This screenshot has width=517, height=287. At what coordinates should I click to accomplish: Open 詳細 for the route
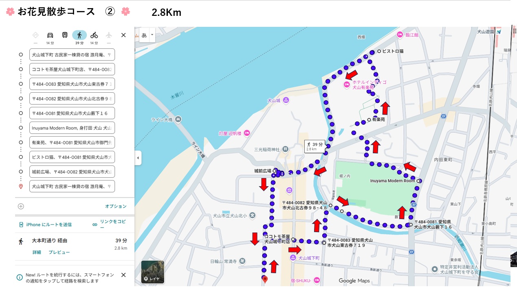pos(37,252)
